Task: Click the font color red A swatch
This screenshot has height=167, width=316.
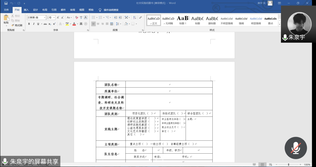Action: tap(74, 24)
